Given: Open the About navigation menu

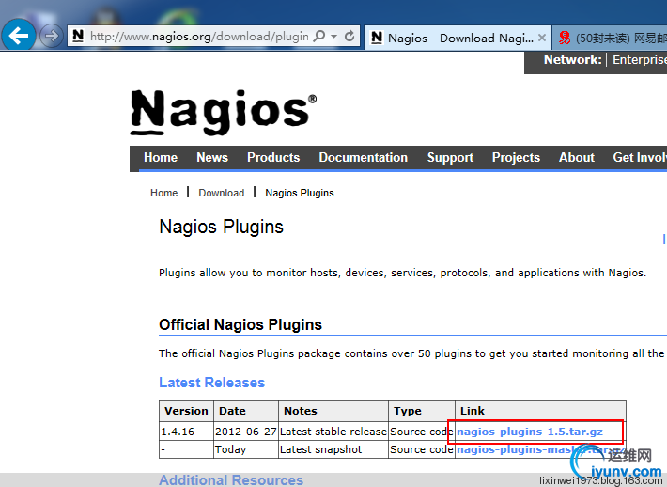Looking at the screenshot, I should [x=577, y=158].
